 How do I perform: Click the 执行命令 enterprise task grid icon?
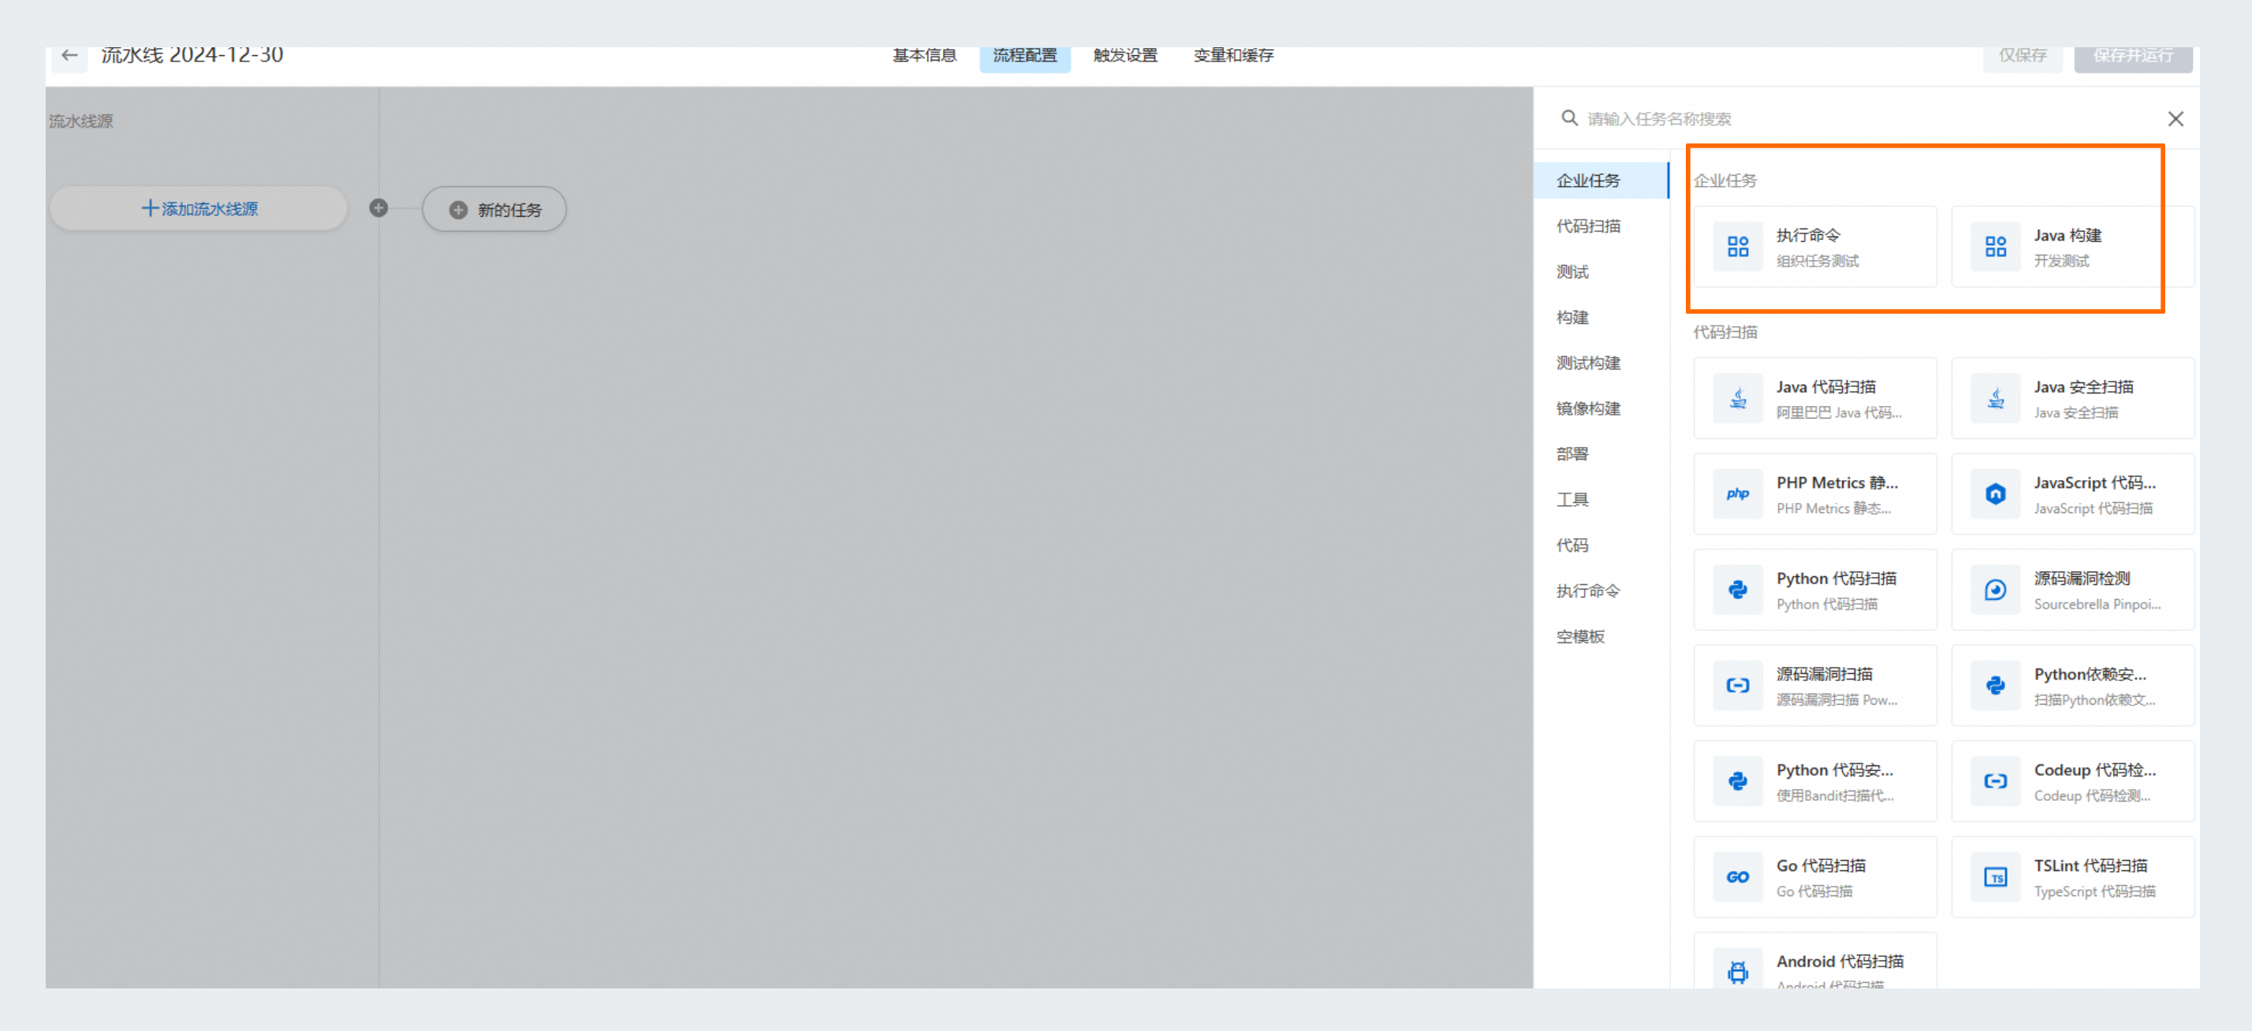(x=1738, y=247)
